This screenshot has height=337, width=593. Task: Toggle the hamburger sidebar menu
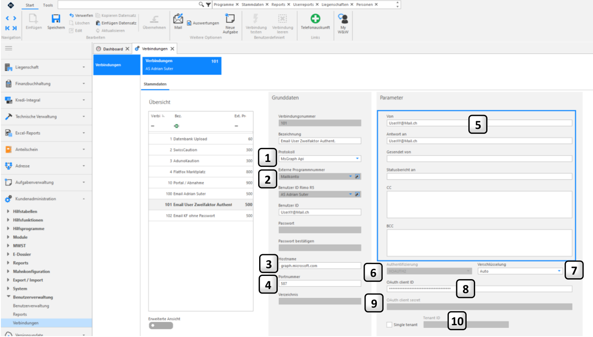9,48
